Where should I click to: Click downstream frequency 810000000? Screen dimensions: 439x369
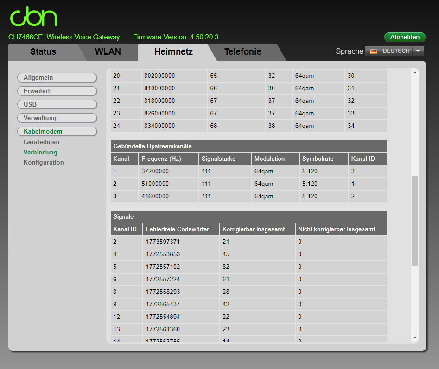click(x=159, y=89)
